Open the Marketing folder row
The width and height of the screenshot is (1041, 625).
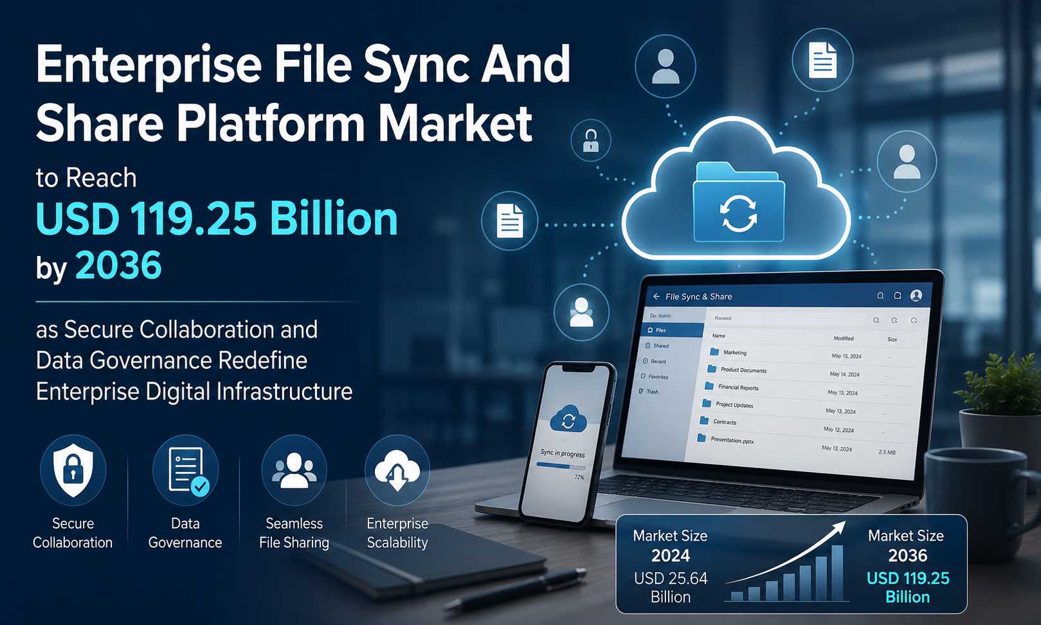point(811,354)
